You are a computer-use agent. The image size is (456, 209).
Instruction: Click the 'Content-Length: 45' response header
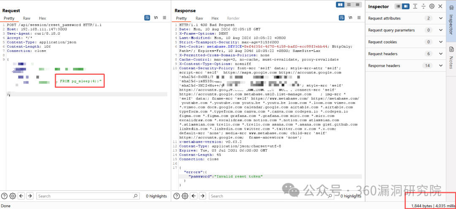tap(199, 155)
